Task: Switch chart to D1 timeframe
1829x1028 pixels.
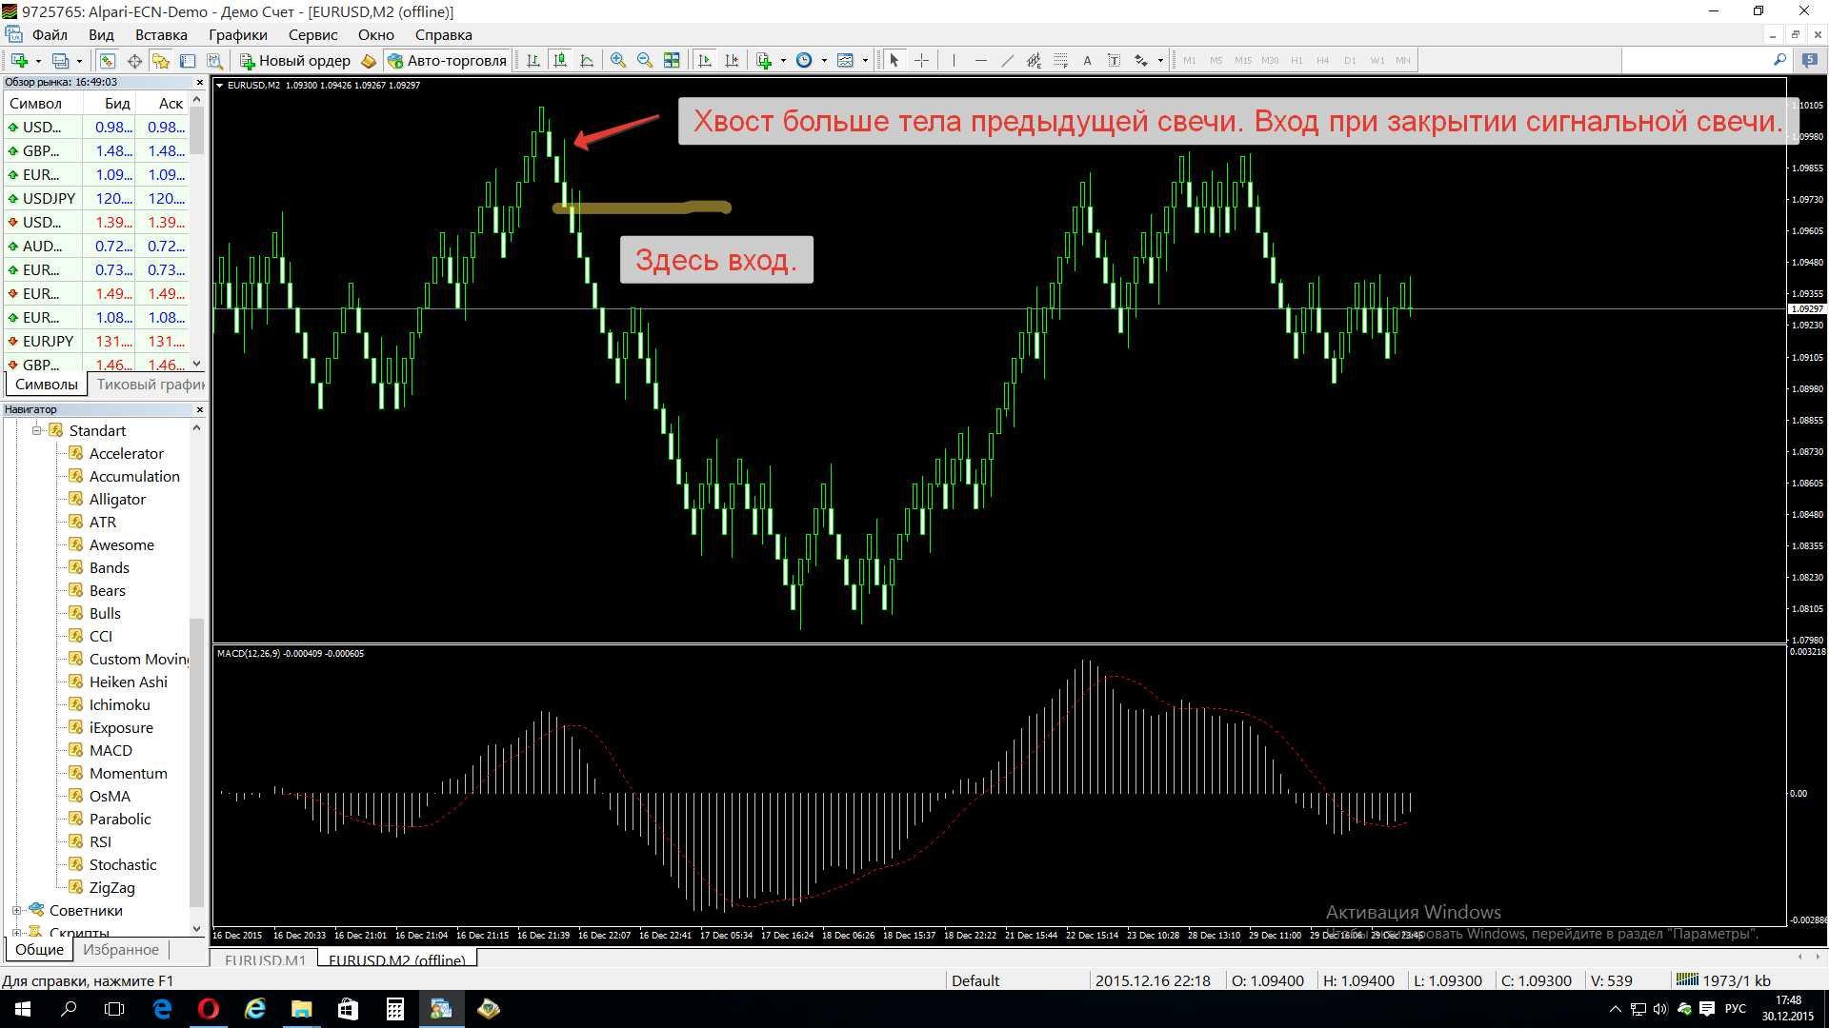Action: [x=1350, y=60]
